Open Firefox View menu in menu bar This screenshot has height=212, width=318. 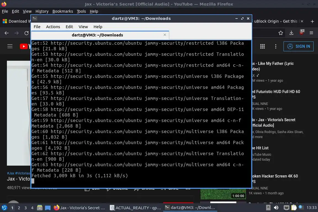click(x=27, y=11)
